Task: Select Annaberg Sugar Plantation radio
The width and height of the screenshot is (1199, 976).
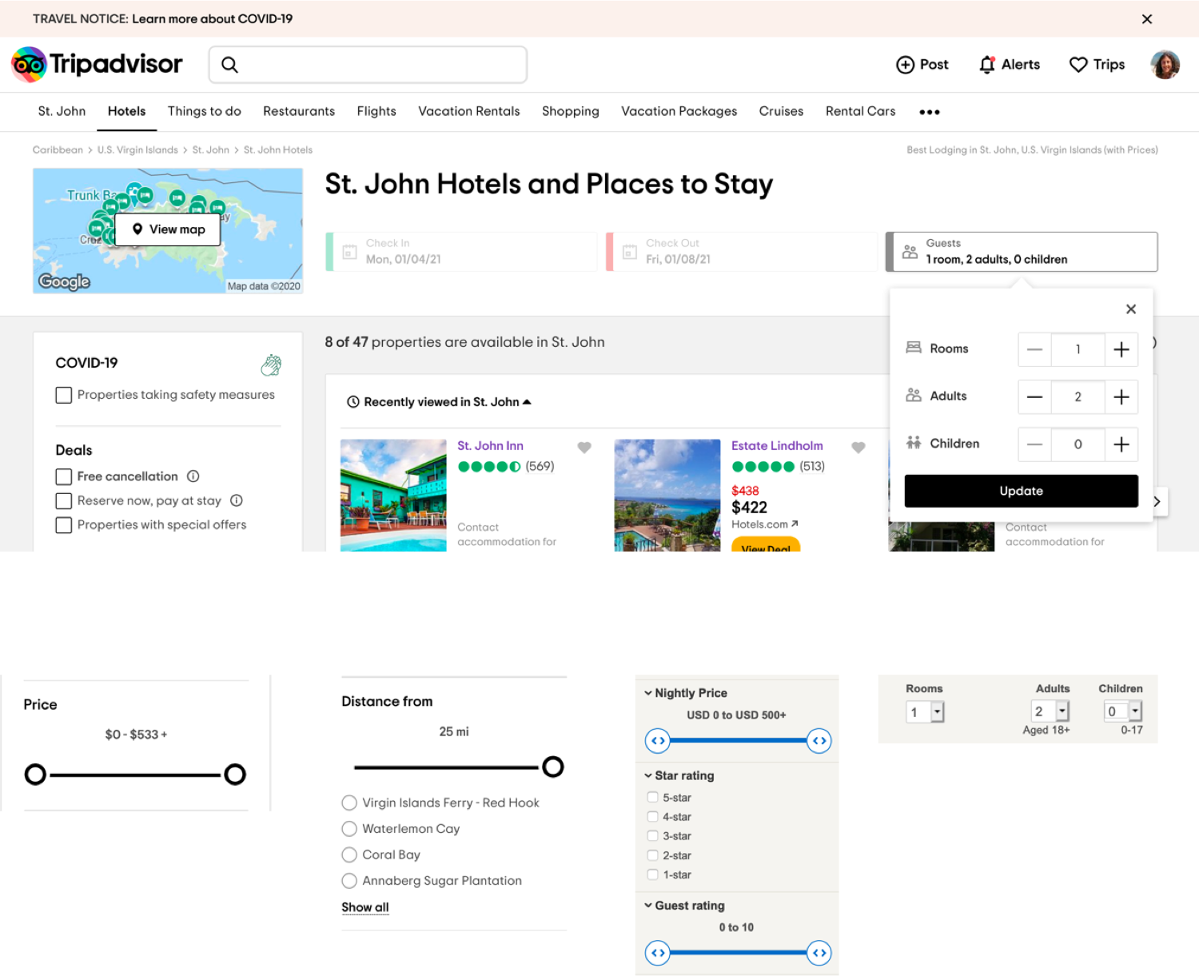Action: click(349, 881)
